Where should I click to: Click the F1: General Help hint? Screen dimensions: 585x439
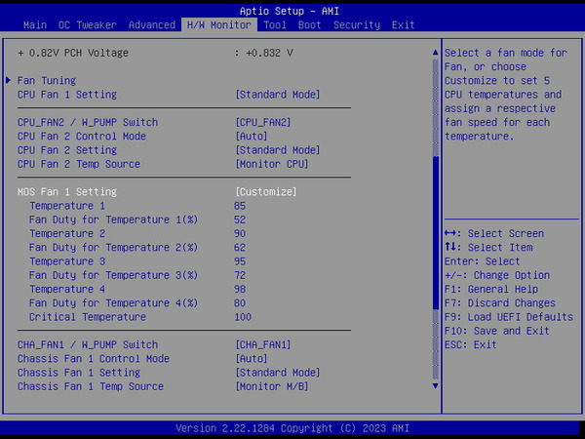(x=491, y=289)
